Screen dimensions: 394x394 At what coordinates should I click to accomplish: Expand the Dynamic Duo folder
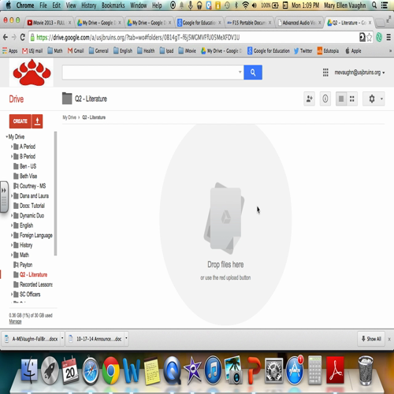click(12, 215)
